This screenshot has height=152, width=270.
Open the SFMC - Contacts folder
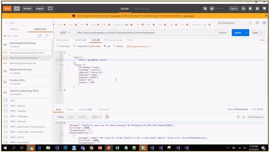point(18,121)
